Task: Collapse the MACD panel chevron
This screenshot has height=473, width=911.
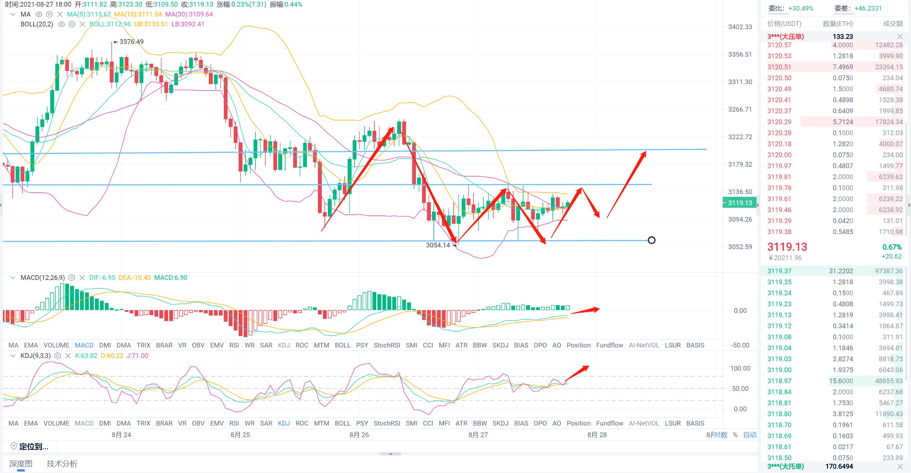Action: click(x=13, y=278)
